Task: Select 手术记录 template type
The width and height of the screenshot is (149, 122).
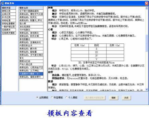Action: click(x=9, y=17)
